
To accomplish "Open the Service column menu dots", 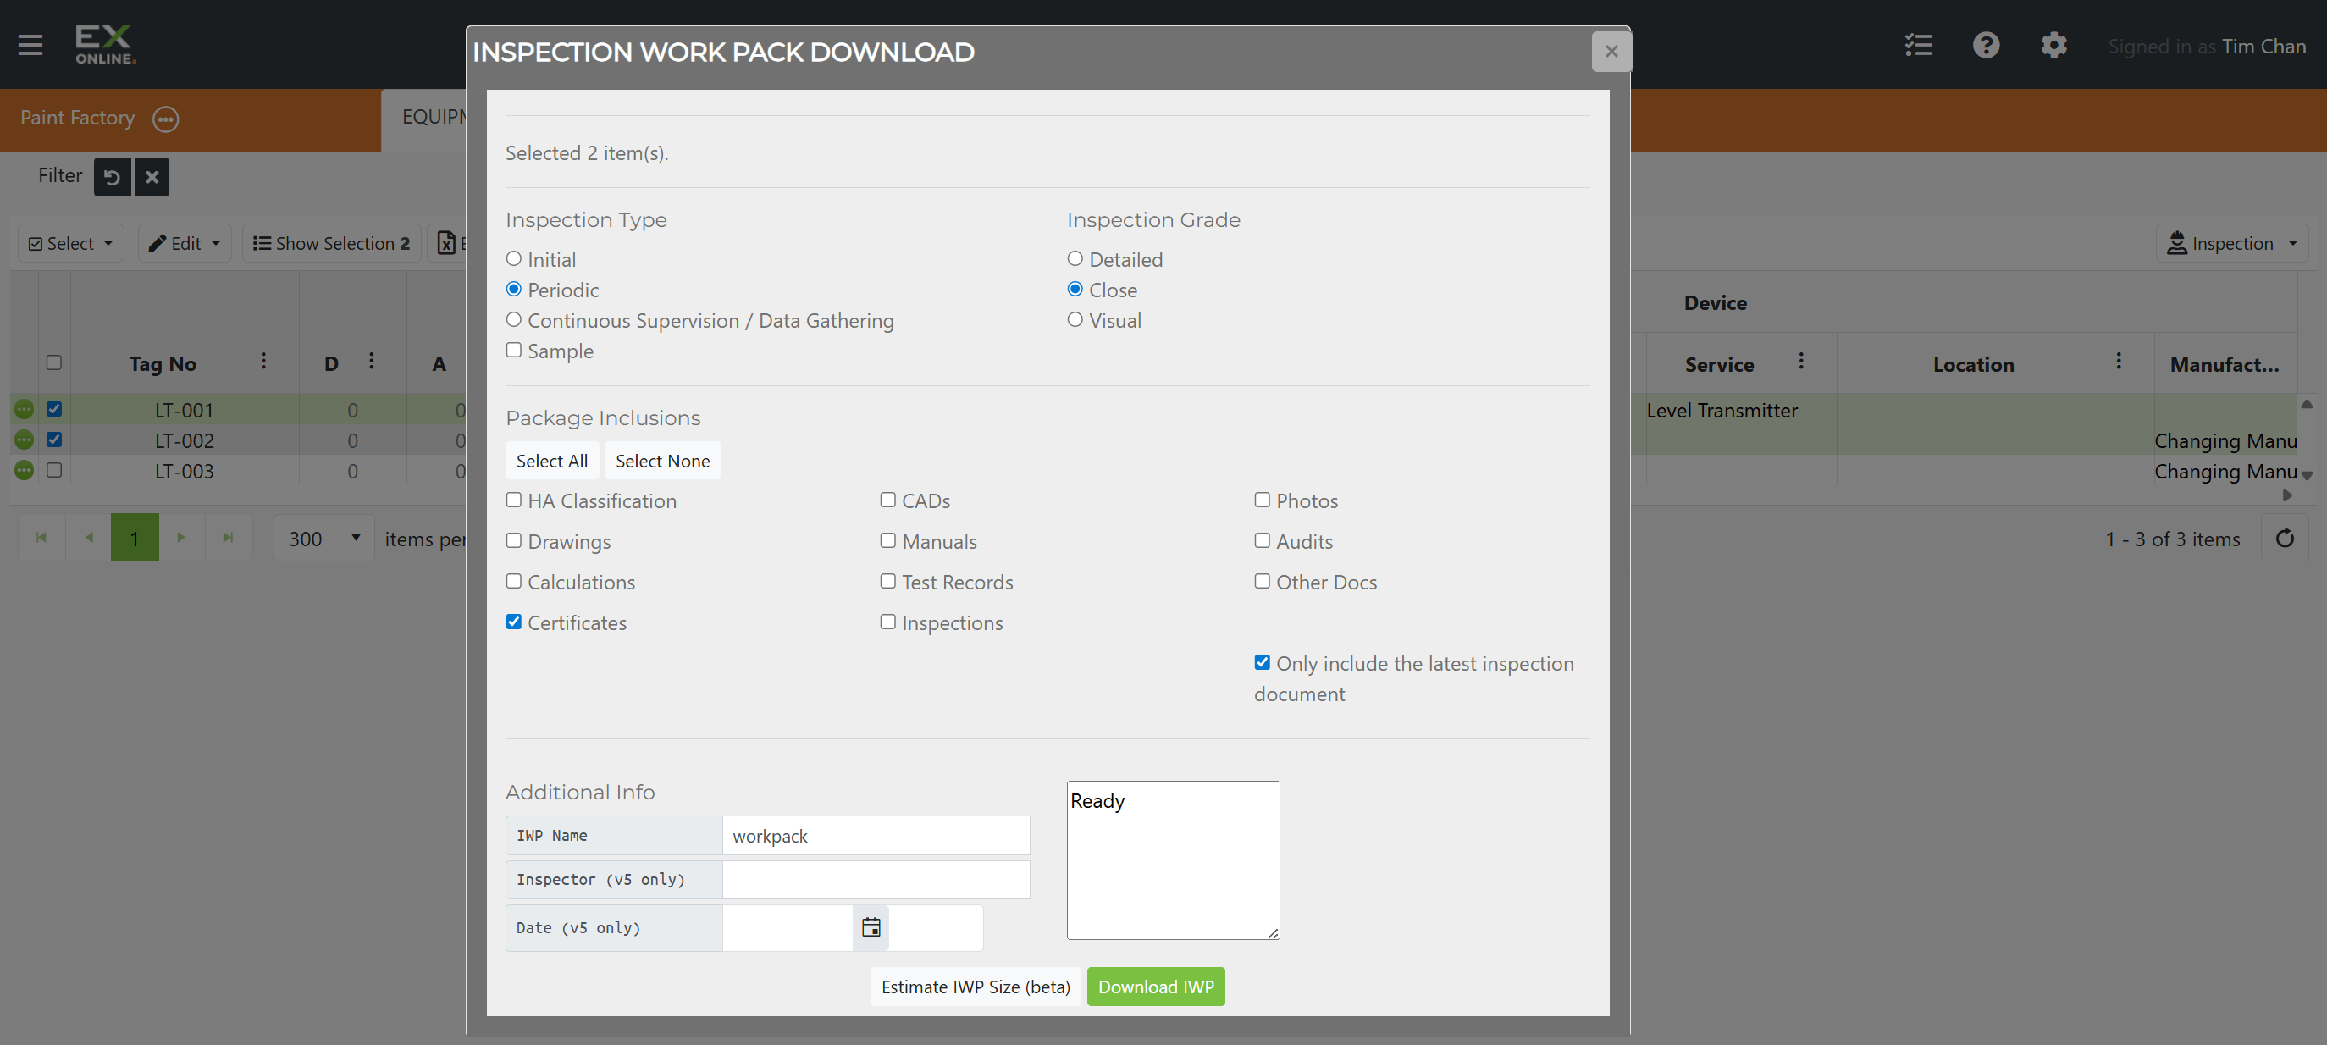I will [x=1800, y=362].
